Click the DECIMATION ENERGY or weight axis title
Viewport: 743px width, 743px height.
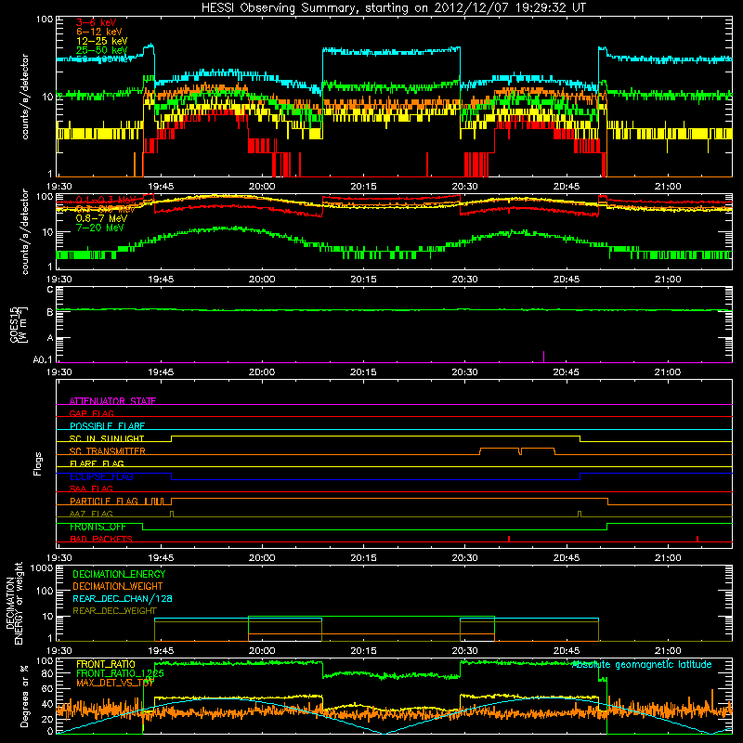pyautogui.click(x=14, y=603)
